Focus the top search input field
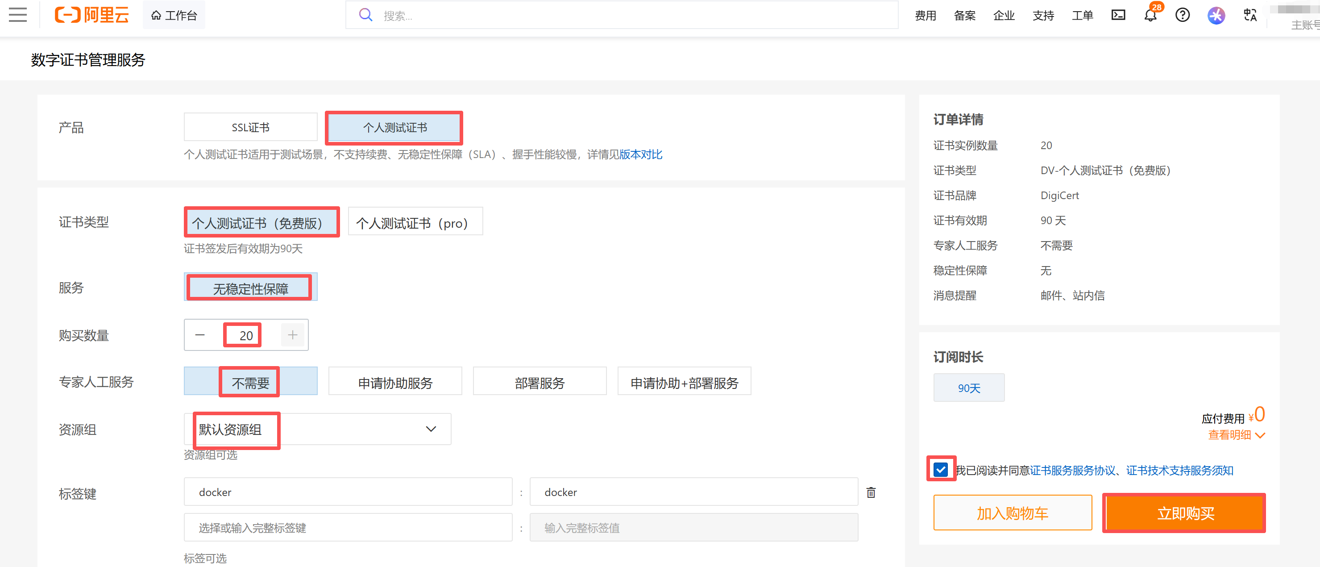Screen dimensions: 1320x567 (622, 15)
